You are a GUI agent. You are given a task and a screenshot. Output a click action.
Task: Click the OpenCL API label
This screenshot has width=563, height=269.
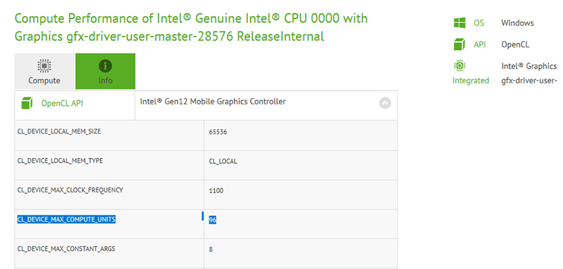62,104
